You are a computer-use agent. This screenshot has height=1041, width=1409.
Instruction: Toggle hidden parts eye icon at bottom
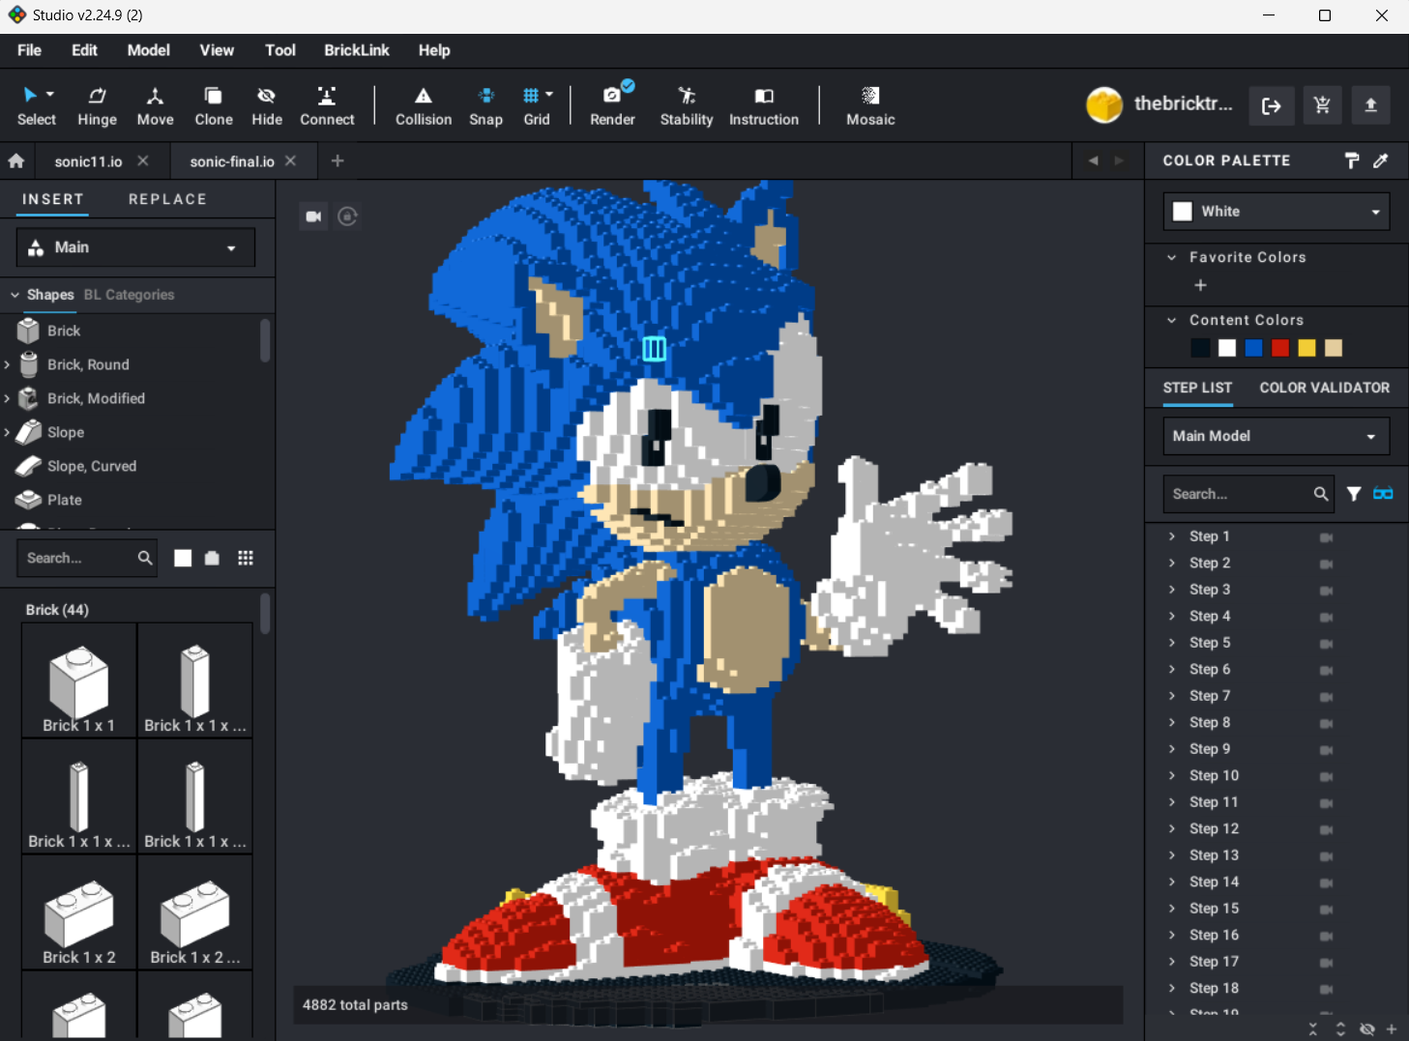click(x=1366, y=1029)
